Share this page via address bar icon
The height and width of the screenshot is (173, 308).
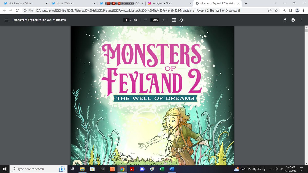pyautogui.click(x=270, y=11)
